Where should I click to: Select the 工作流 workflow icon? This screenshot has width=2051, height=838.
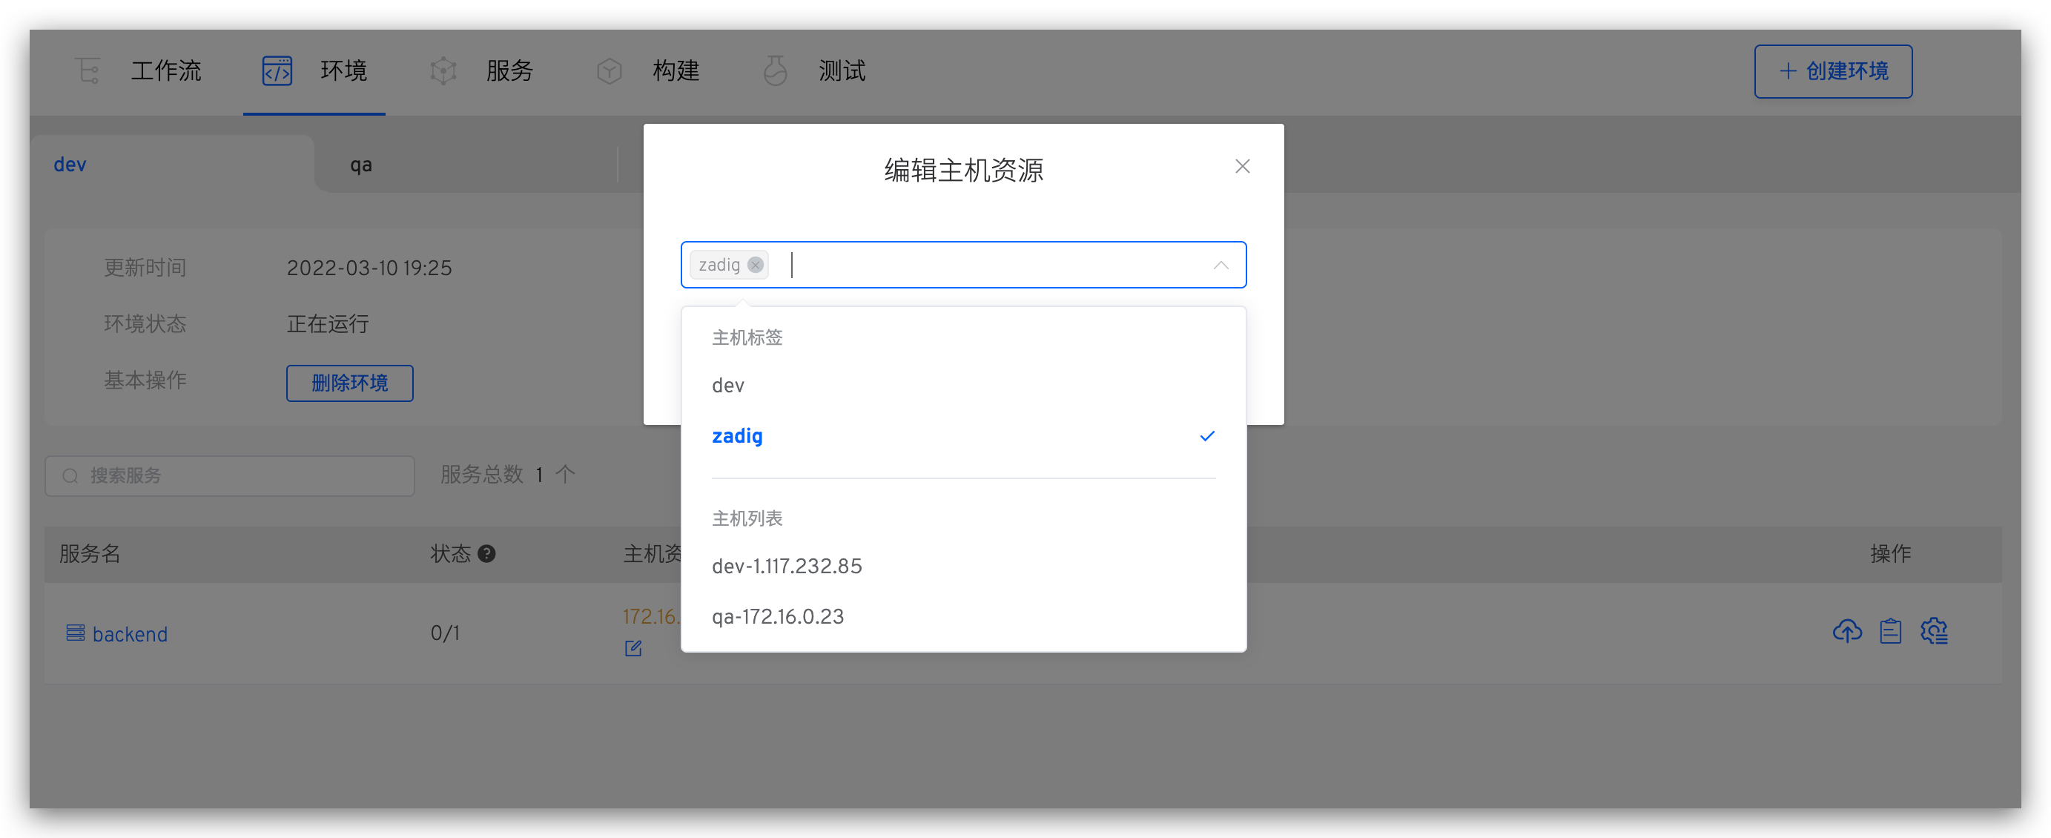point(87,71)
